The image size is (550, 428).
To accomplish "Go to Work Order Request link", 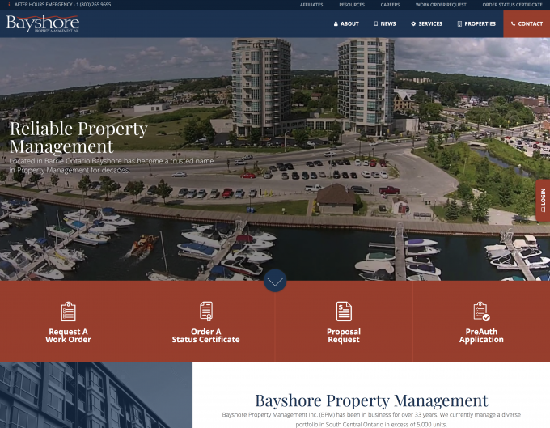I will [x=441, y=5].
